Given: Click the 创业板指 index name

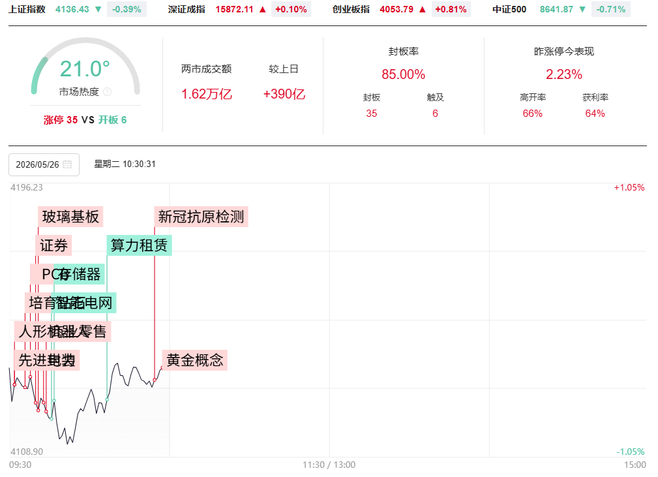Looking at the screenshot, I should pyautogui.click(x=351, y=9).
